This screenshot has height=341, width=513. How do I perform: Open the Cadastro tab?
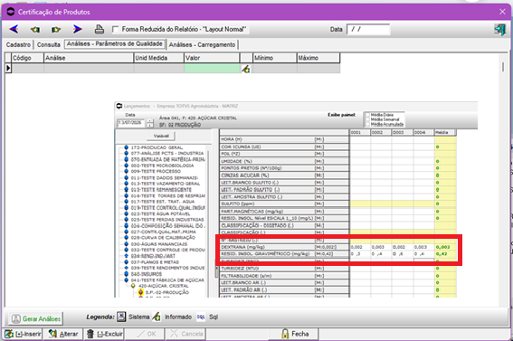point(18,45)
